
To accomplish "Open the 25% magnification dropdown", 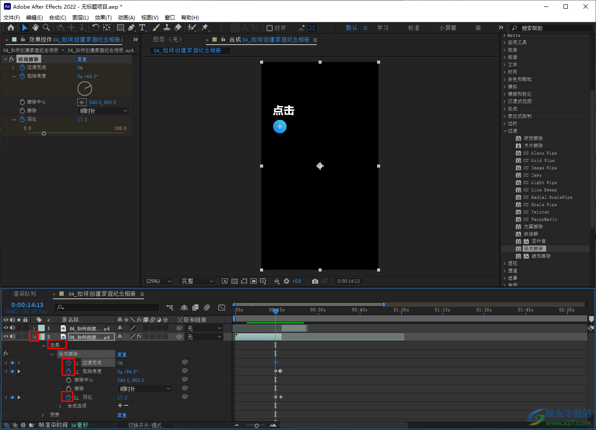I will pyautogui.click(x=159, y=281).
